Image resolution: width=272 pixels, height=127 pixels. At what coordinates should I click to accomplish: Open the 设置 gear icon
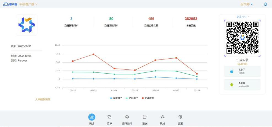click(180, 117)
